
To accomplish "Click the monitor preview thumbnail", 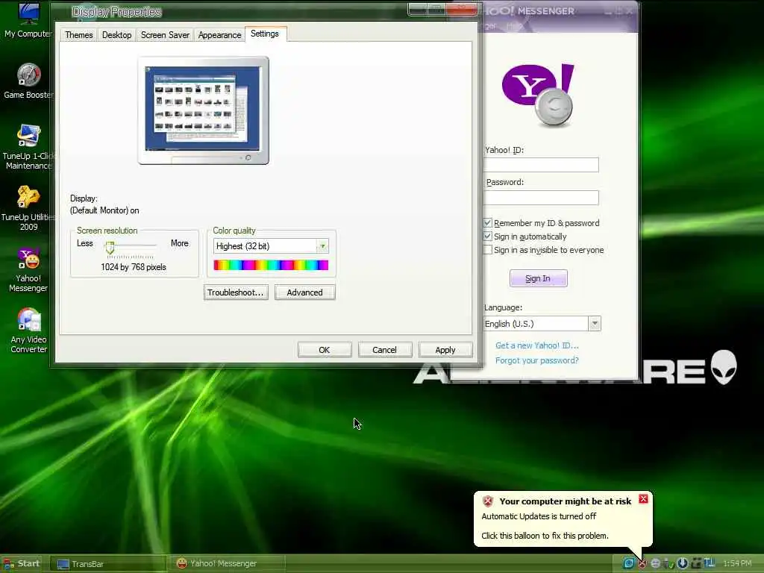I will click(204, 110).
